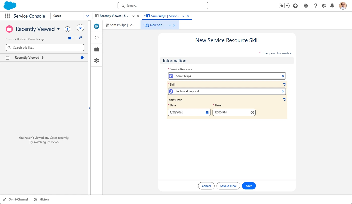The image size is (352, 204).
Task: Open the user profile avatar
Action: pos(343,6)
